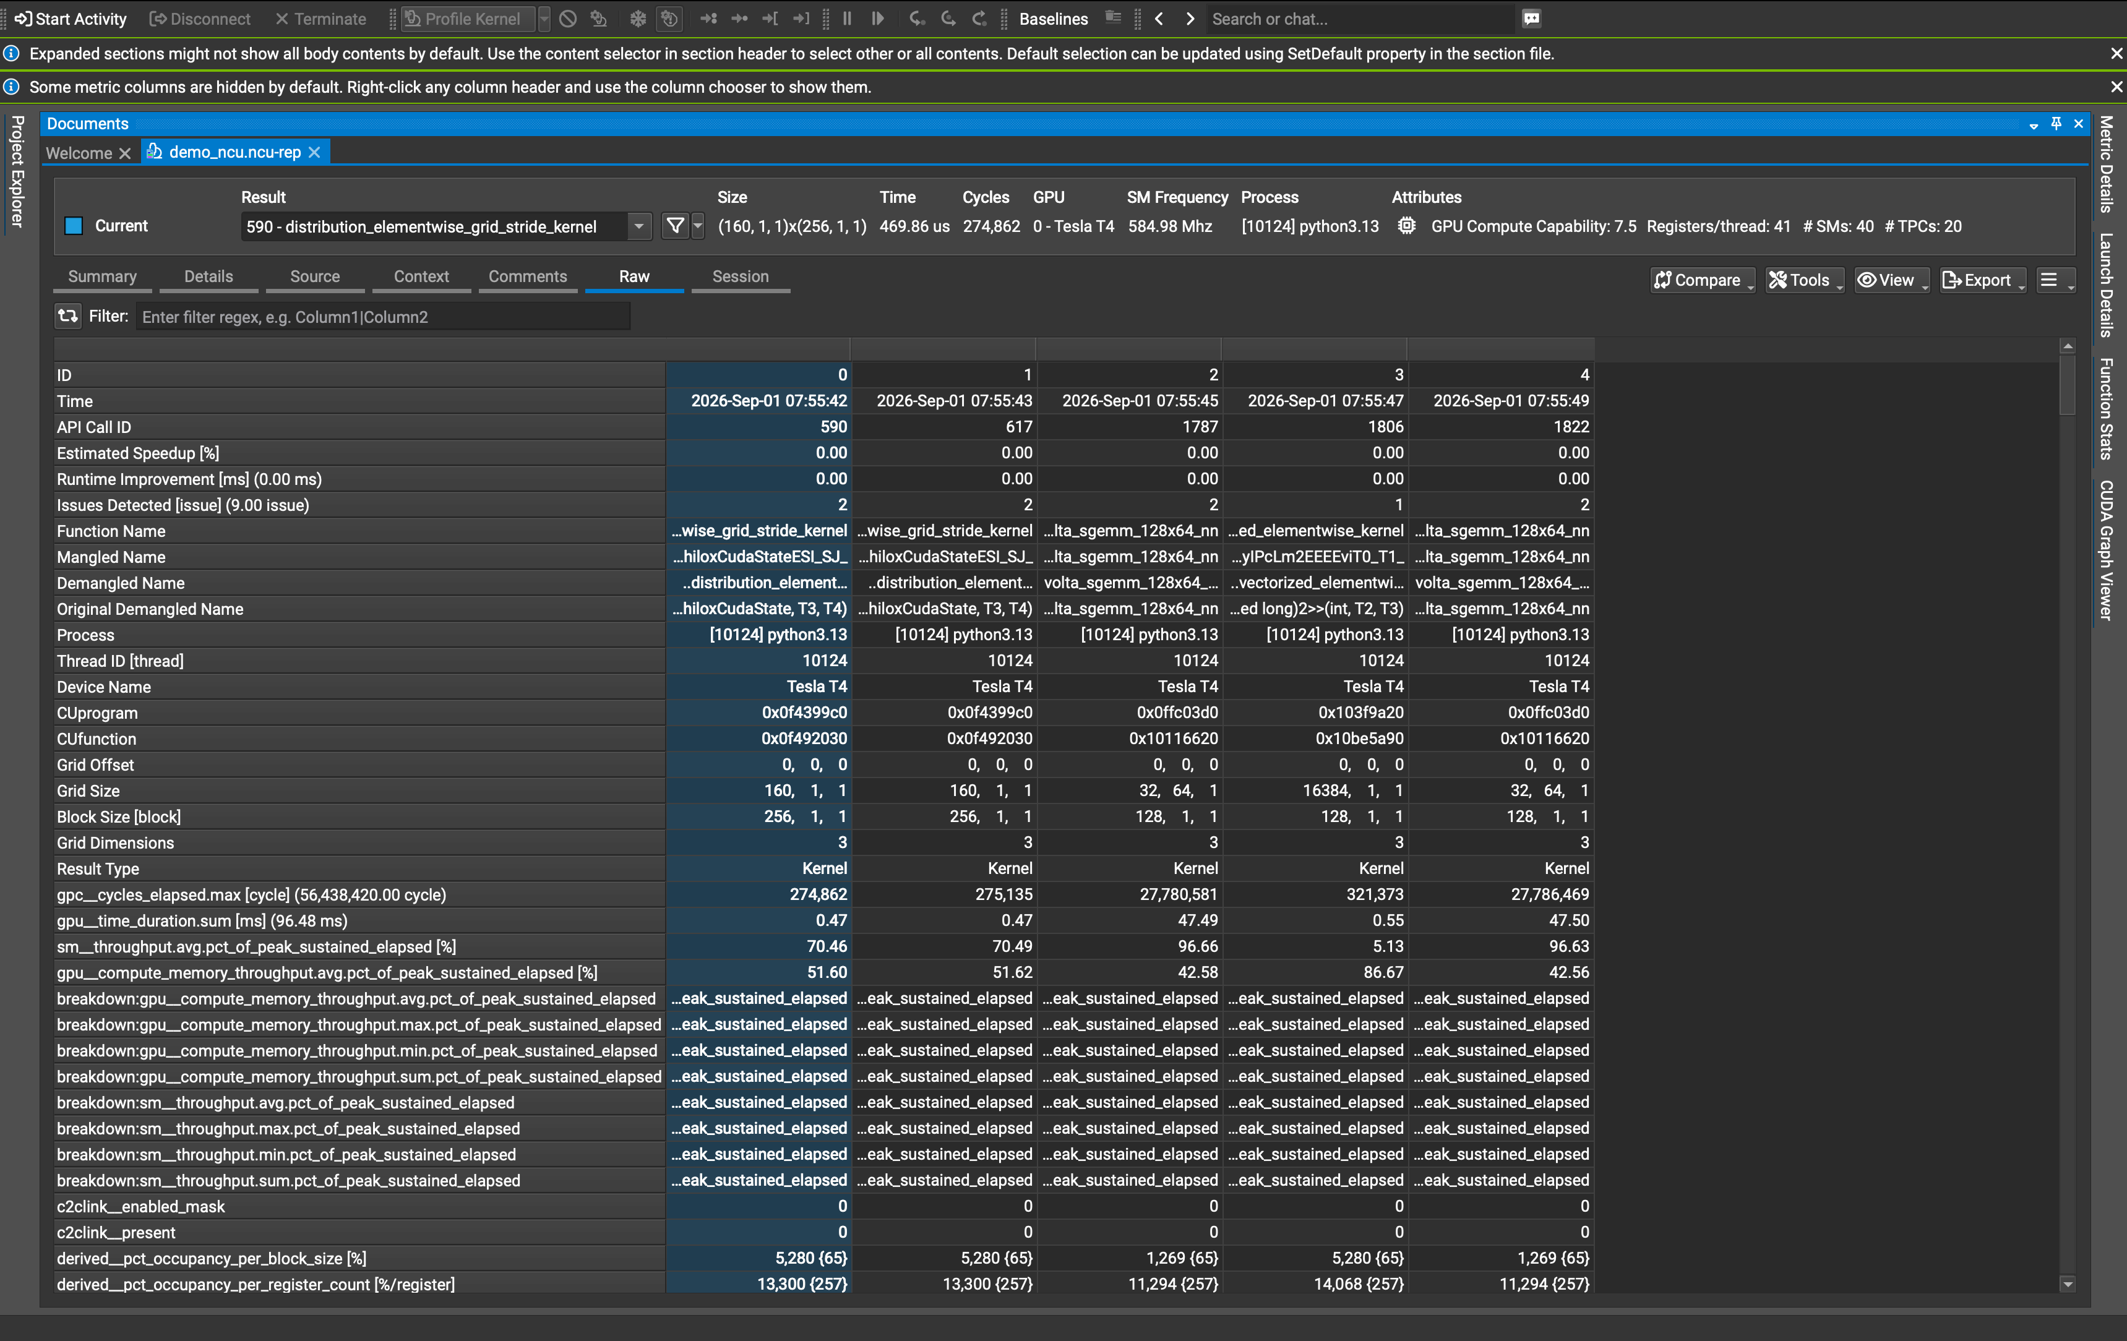The height and width of the screenshot is (1341, 2127).
Task: Click the Search or chat field
Action: click(x=1360, y=19)
